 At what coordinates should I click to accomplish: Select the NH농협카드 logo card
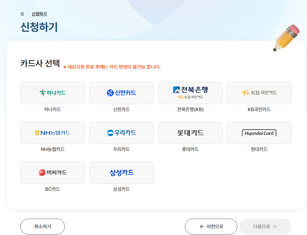pyautogui.click(x=52, y=133)
